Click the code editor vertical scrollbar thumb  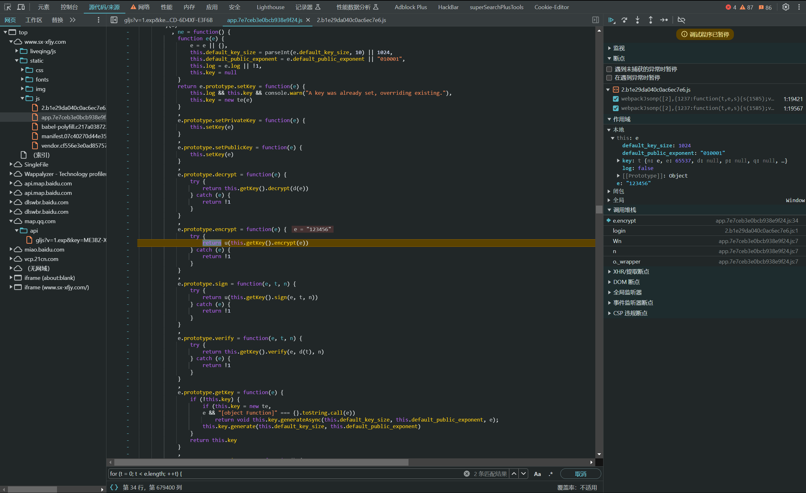(x=599, y=209)
